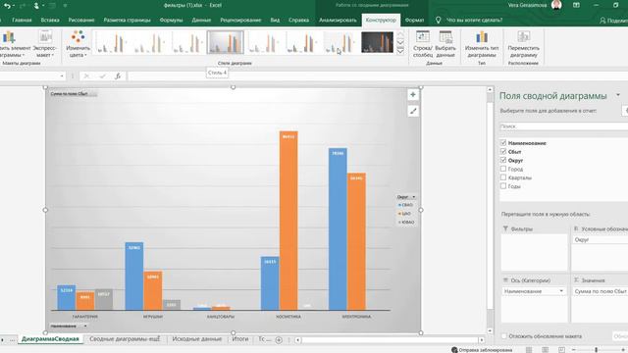Image resolution: width=628 pixels, height=353 pixels.
Task: Open the Формулы ribbon tab
Action: click(x=171, y=20)
